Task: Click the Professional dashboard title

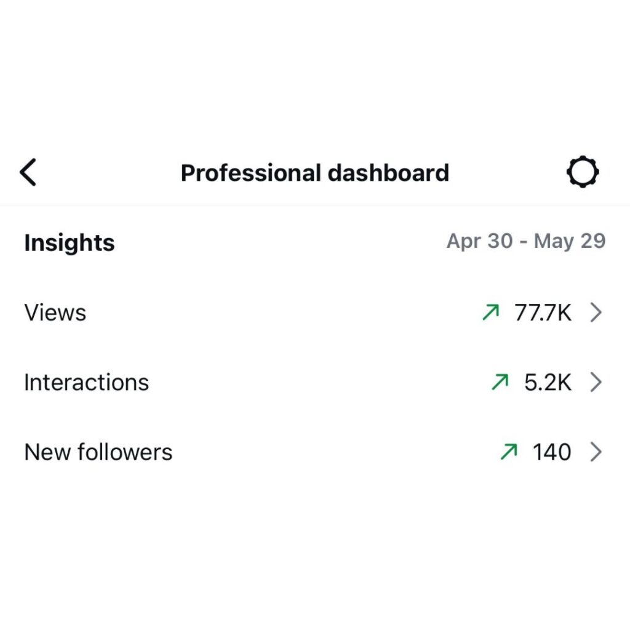Action: click(x=314, y=173)
